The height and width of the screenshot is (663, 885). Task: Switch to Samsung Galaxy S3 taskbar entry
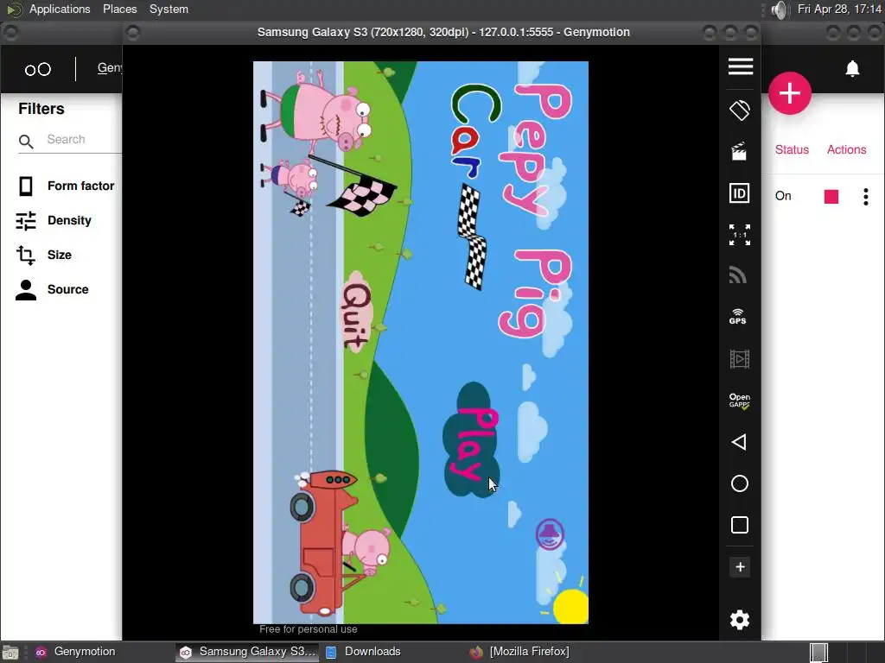247,652
